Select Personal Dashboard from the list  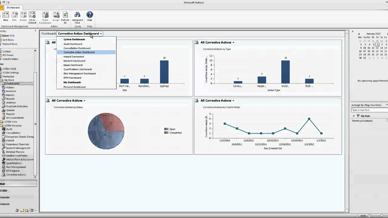tap(75, 87)
